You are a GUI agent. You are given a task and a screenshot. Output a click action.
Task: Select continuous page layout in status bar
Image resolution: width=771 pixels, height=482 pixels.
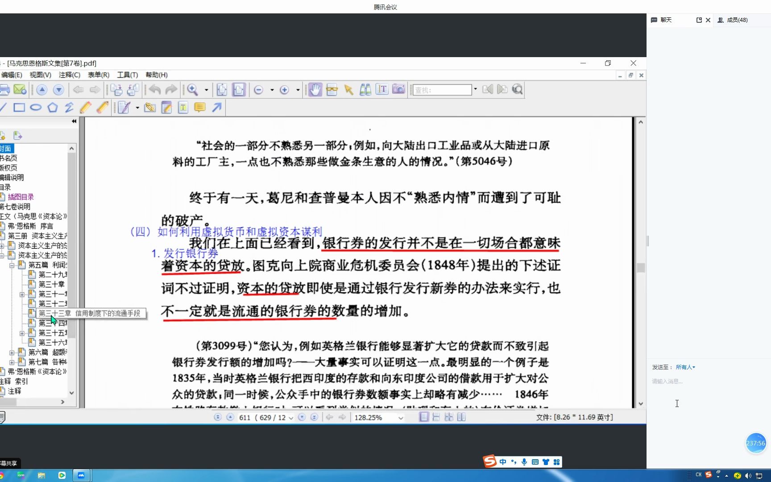coord(436,417)
